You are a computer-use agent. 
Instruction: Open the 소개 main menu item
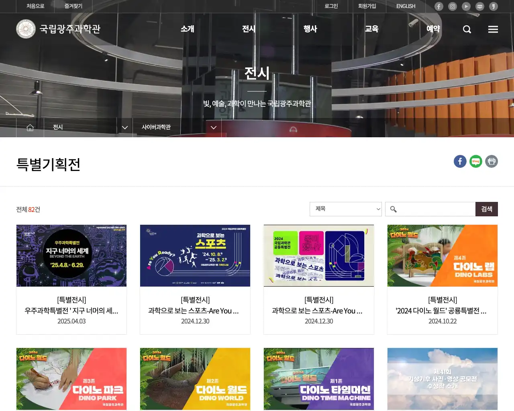(x=187, y=29)
